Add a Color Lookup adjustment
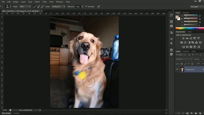 (200, 42)
